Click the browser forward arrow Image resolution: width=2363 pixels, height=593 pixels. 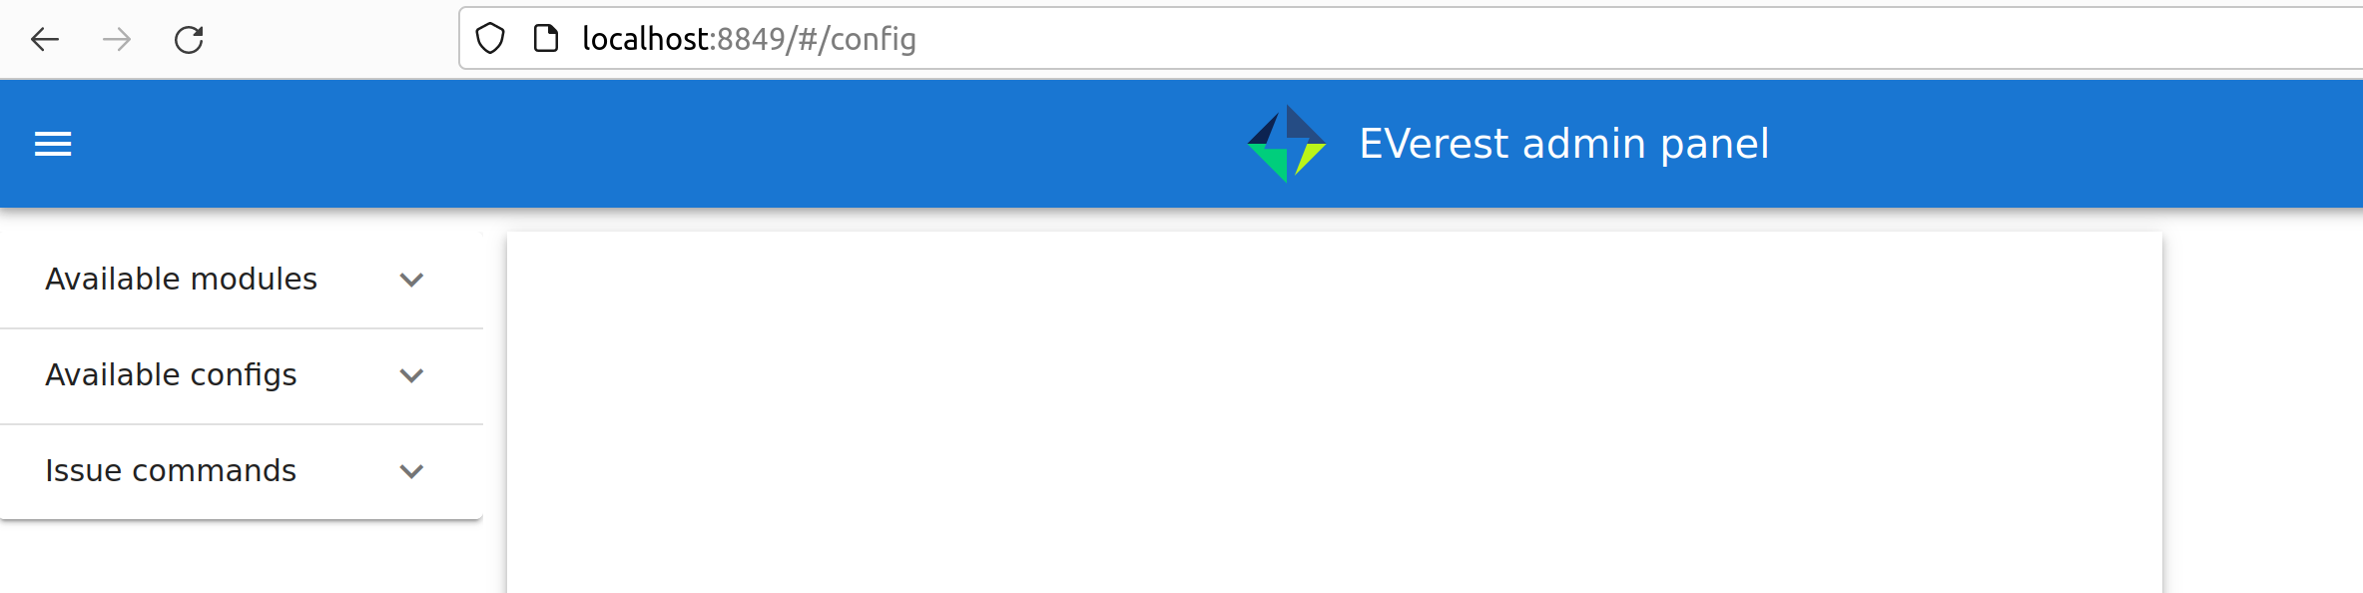pyautogui.click(x=117, y=40)
